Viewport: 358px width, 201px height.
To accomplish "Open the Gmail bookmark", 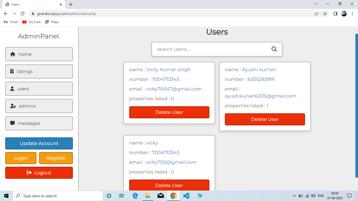I will (x=11, y=22).
